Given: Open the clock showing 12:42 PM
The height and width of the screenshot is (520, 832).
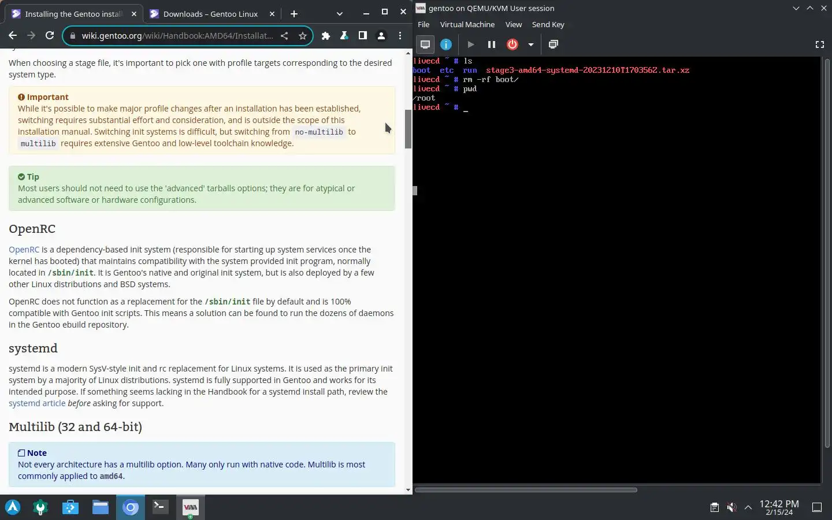Looking at the screenshot, I should pos(779,507).
